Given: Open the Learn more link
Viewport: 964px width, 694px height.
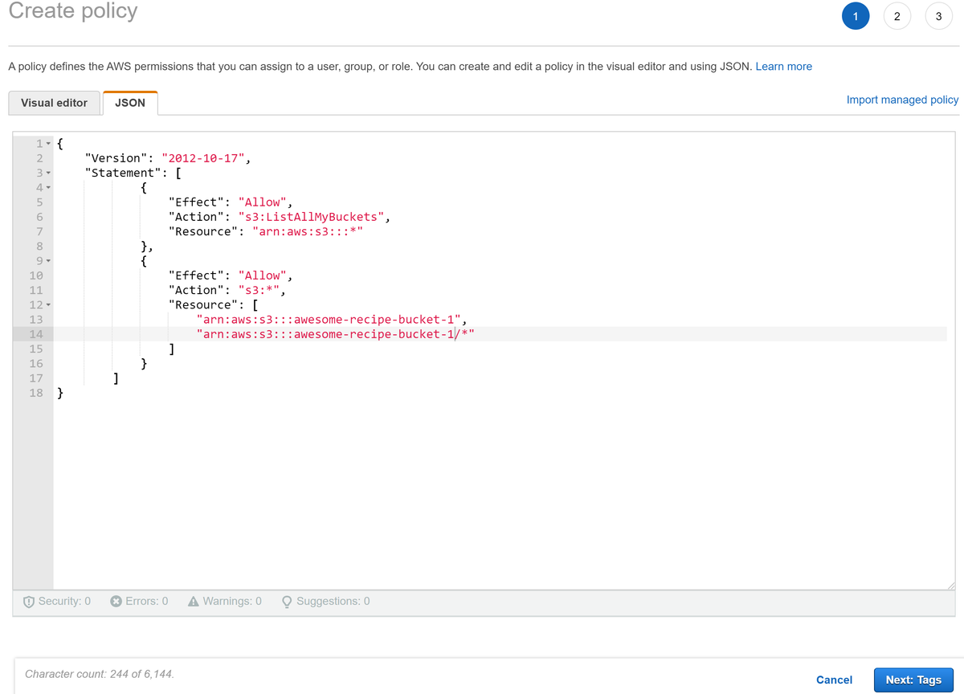Looking at the screenshot, I should pyautogui.click(x=783, y=67).
